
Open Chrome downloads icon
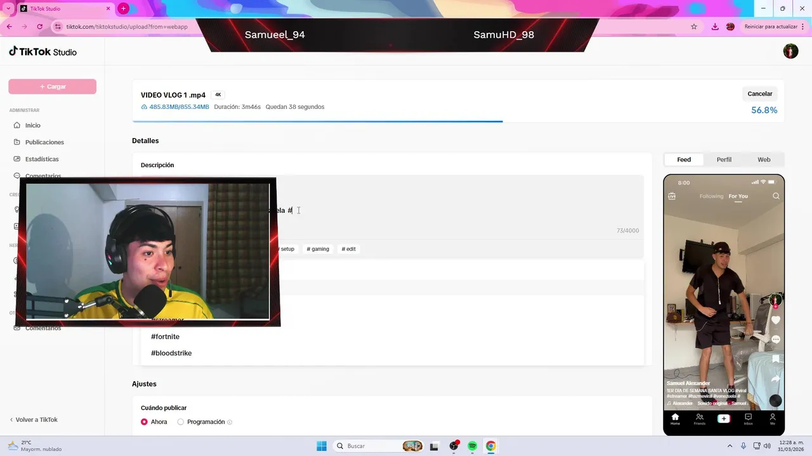(715, 27)
